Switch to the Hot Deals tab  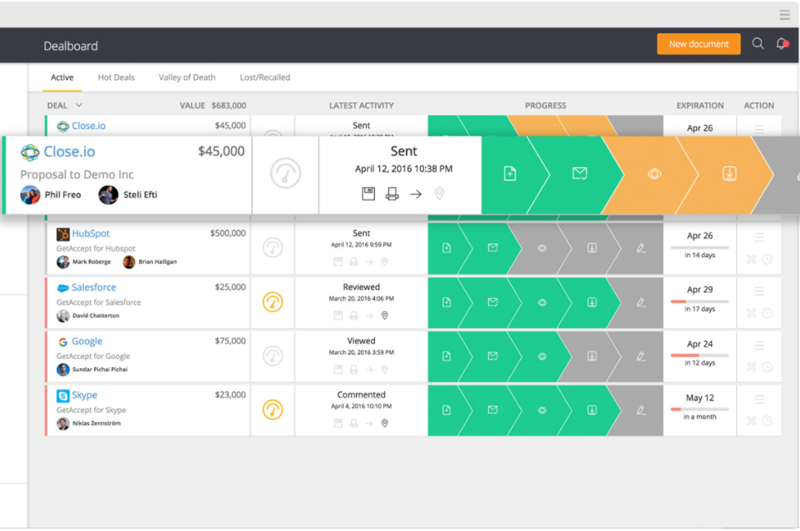pos(116,77)
